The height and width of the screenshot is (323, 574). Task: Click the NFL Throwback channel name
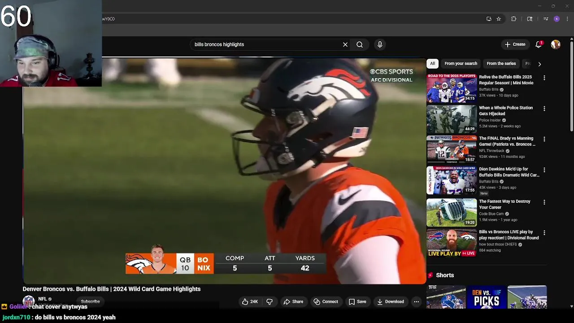pos(491,151)
